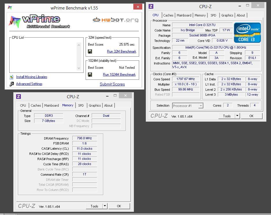Click CPU-Z Z icon in processor window
The image size is (271, 215).
[151, 6]
